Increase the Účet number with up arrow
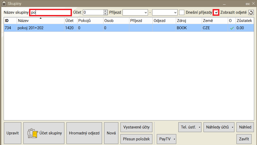257x145 pixels. pyautogui.click(x=105, y=11)
